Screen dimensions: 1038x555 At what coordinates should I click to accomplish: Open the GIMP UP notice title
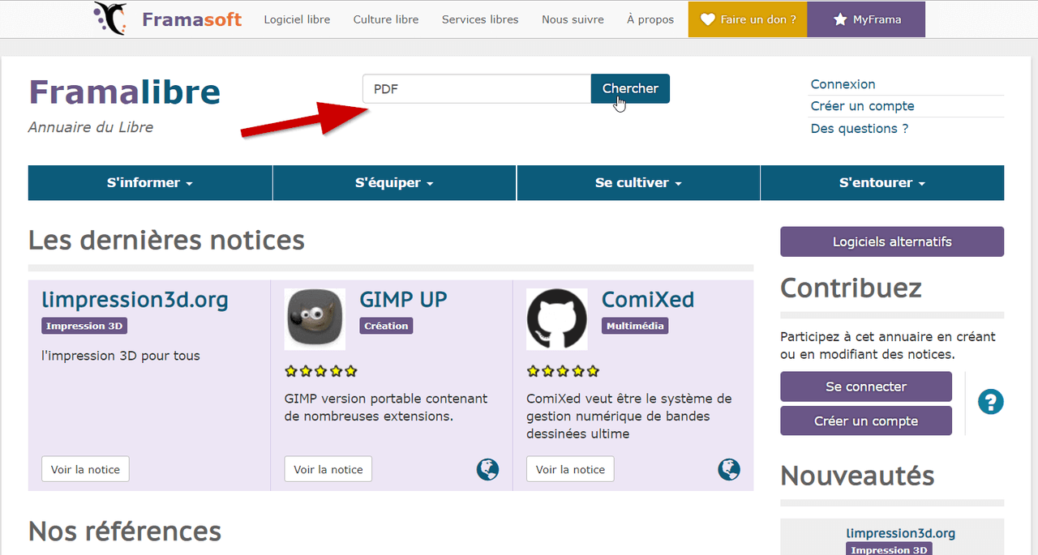403,300
